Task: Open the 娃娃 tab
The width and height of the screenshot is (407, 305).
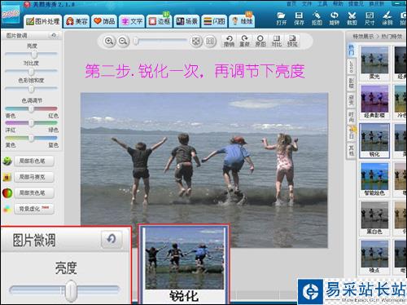Action: [x=242, y=21]
